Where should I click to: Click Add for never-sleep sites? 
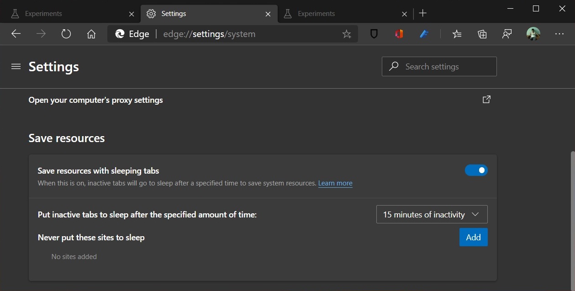click(473, 237)
